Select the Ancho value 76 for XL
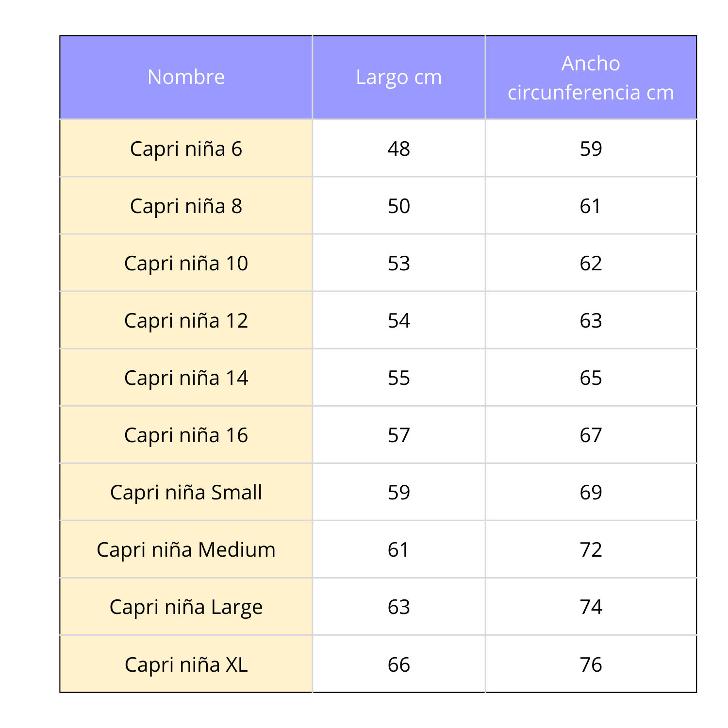This screenshot has width=728, height=728. [591, 664]
